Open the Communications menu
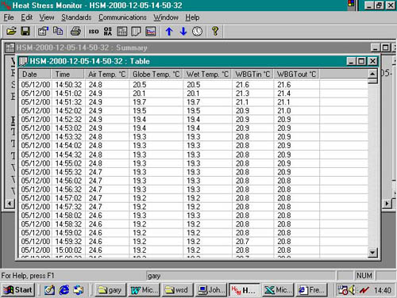The height and width of the screenshot is (298, 397). coord(122,17)
